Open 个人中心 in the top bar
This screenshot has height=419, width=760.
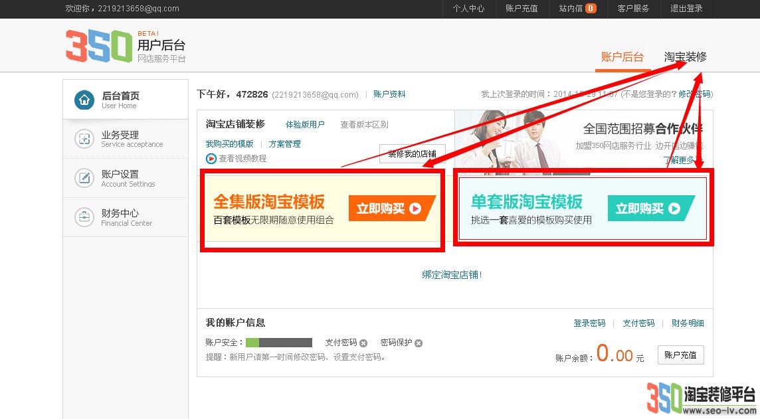pos(469,8)
